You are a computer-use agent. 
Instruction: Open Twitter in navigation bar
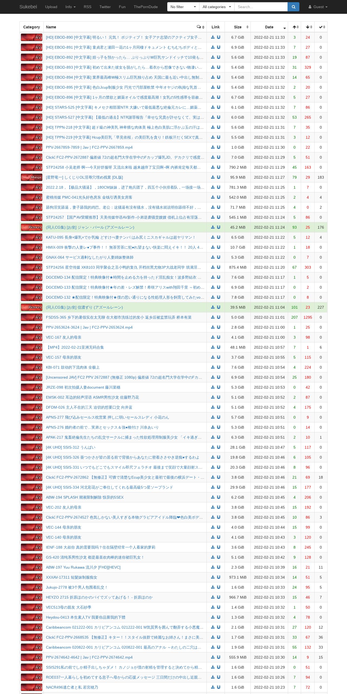coord(105,7)
